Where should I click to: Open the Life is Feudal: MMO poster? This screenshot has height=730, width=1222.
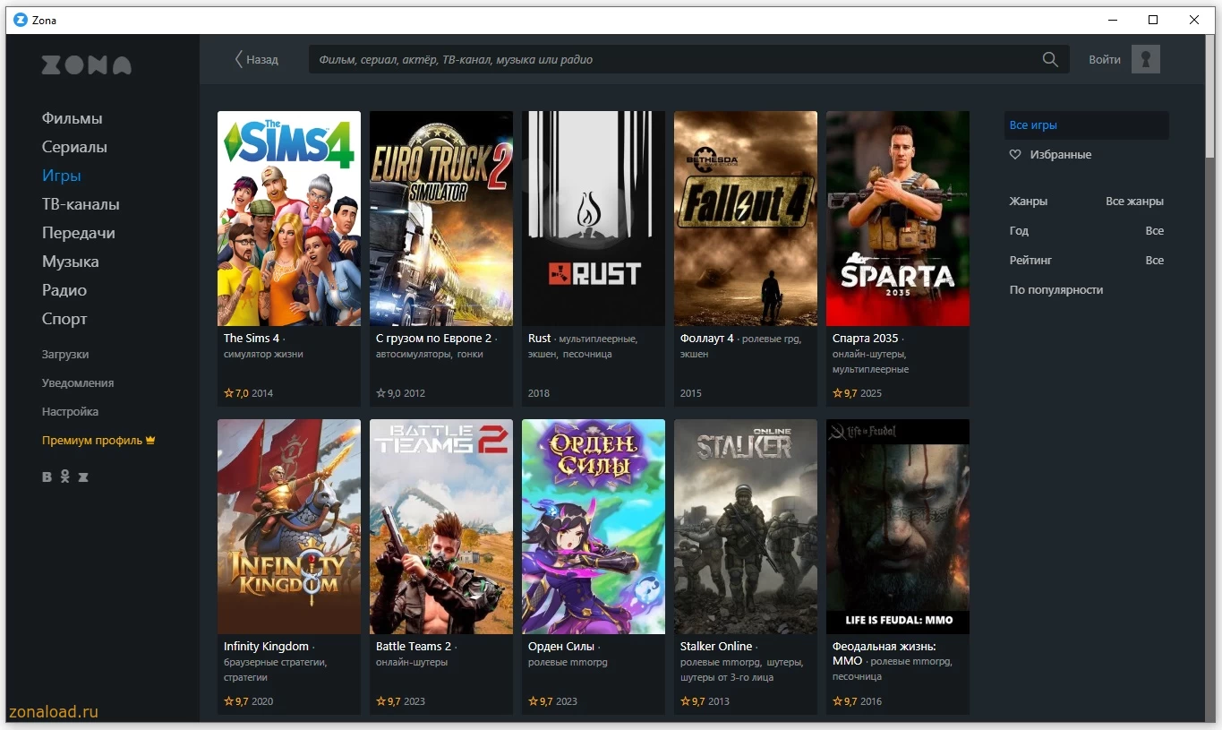(x=898, y=527)
